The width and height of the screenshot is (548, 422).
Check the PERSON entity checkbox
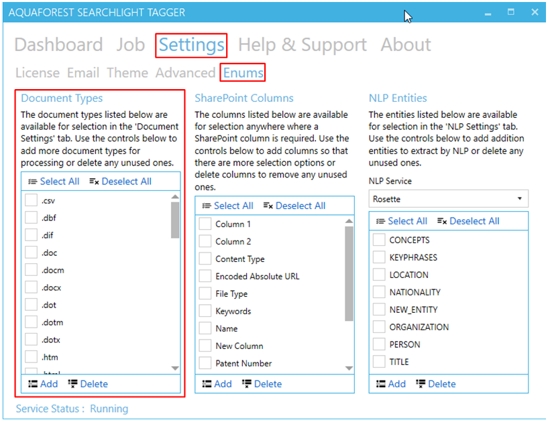point(379,344)
